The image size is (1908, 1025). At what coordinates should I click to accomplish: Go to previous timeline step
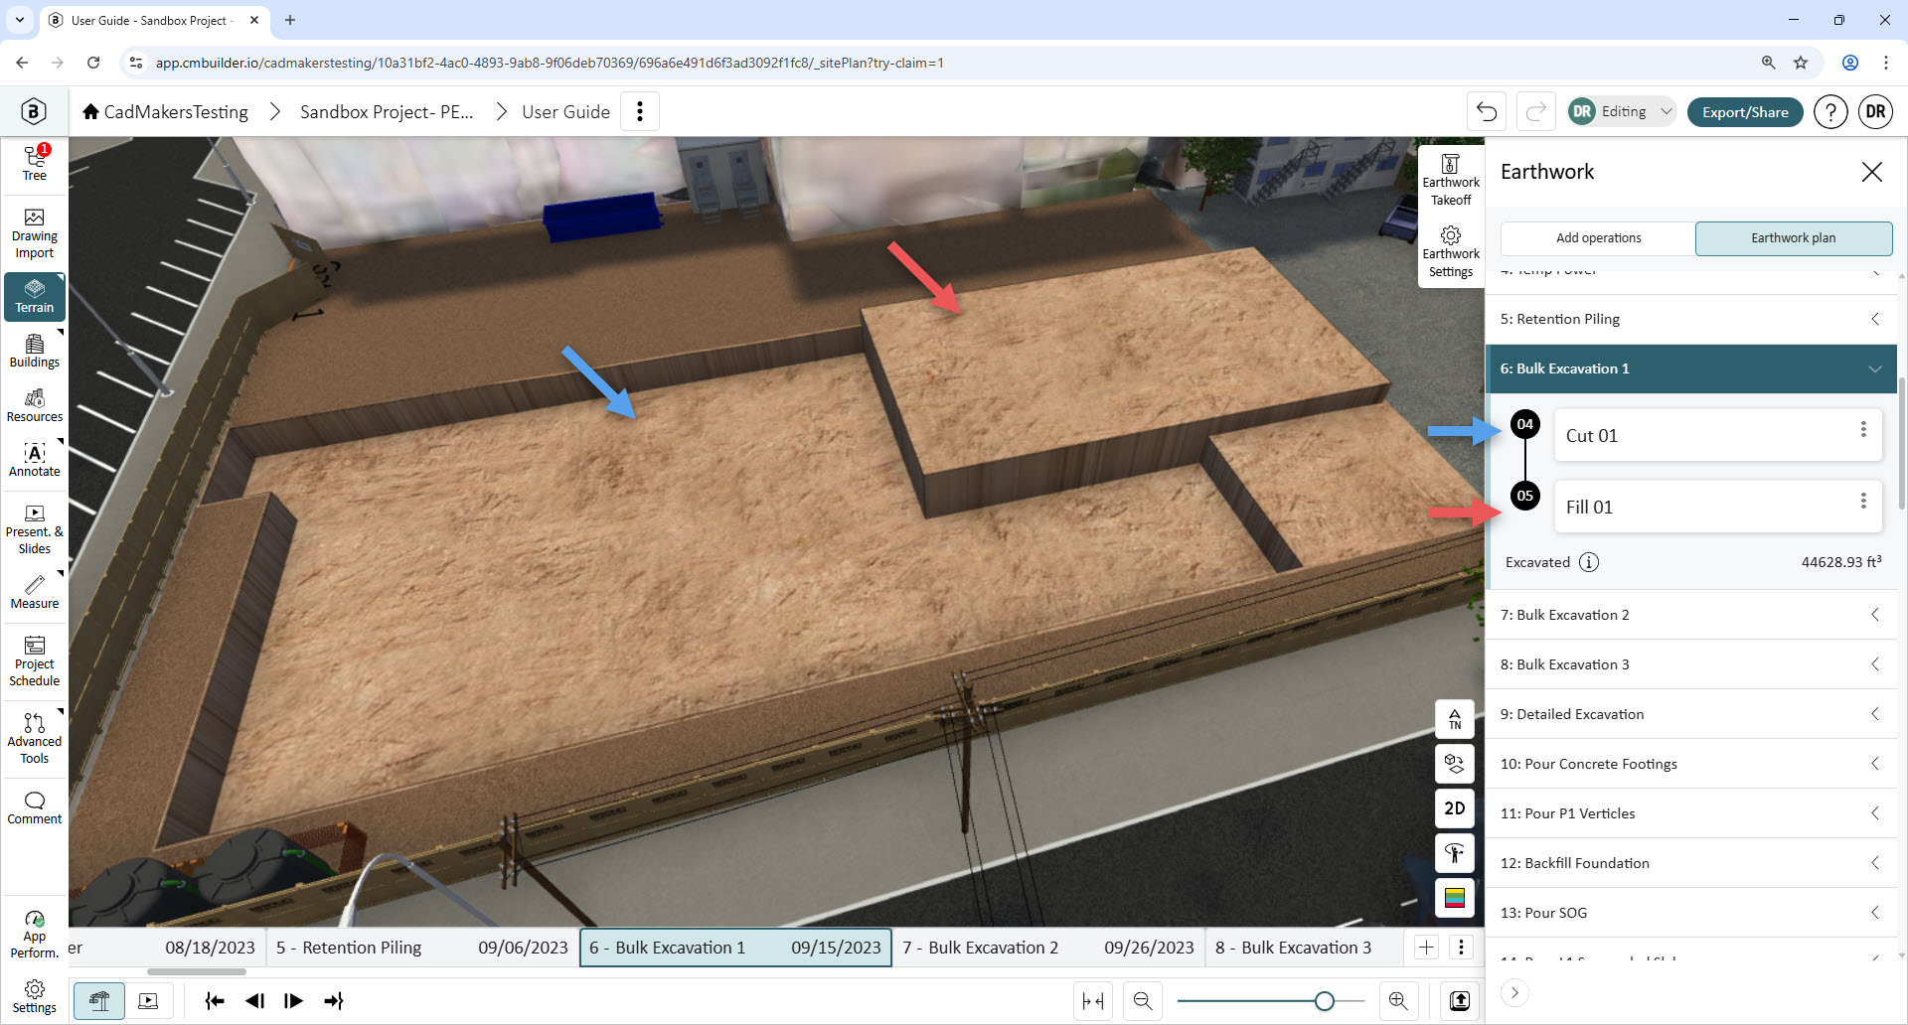pos(254,1001)
